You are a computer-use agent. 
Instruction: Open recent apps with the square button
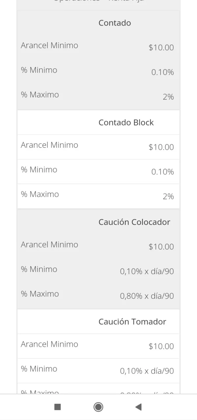tap(57, 407)
